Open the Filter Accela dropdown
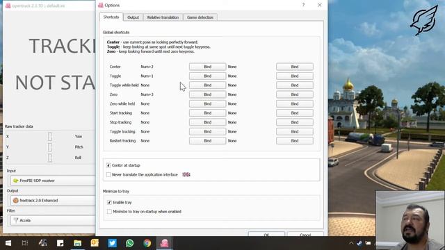The image size is (445, 250). [53, 220]
